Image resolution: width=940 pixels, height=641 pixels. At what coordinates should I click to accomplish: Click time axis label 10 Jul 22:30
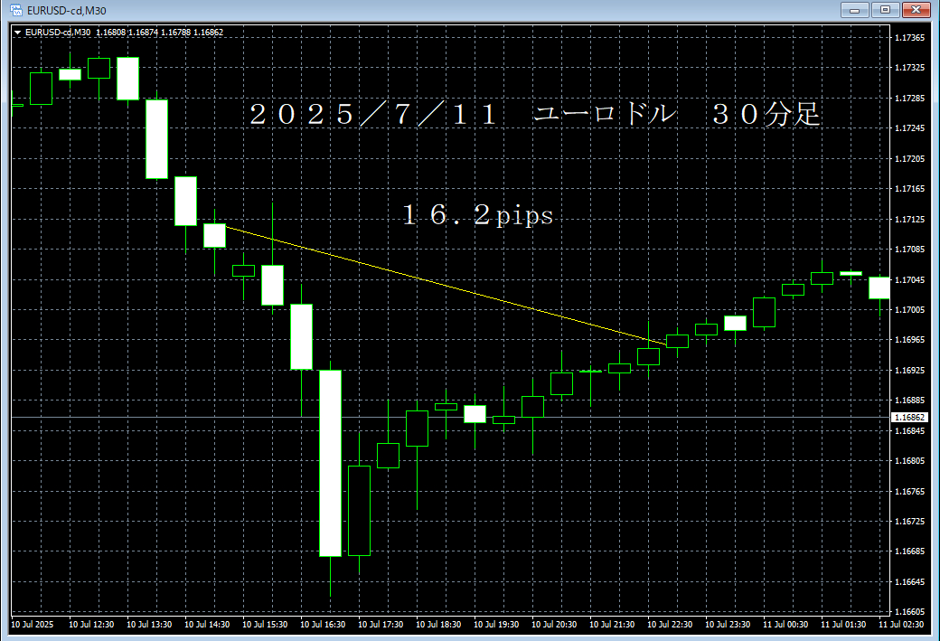(670, 625)
